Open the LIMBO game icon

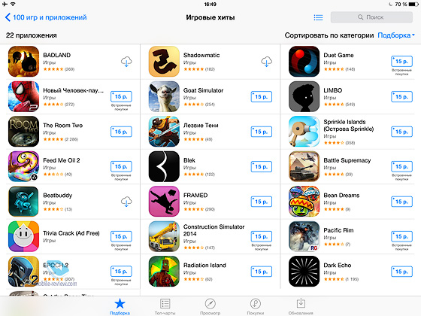coord(304,96)
